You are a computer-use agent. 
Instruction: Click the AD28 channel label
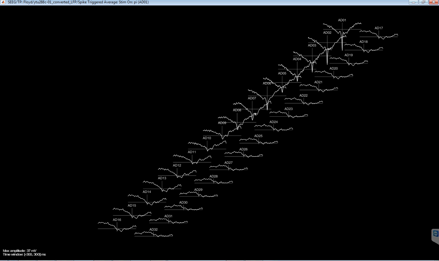(213, 177)
